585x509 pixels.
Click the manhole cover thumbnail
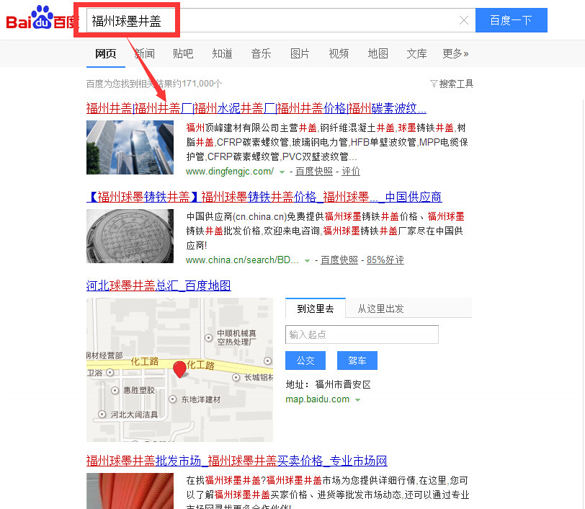pyautogui.click(x=130, y=236)
